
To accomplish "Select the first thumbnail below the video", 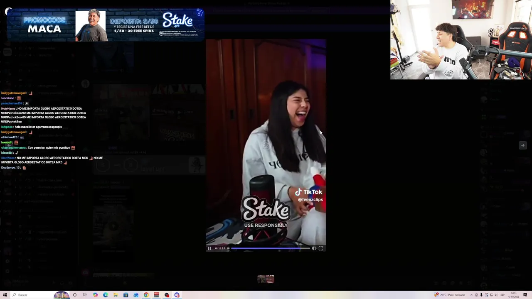I will pos(261,279).
